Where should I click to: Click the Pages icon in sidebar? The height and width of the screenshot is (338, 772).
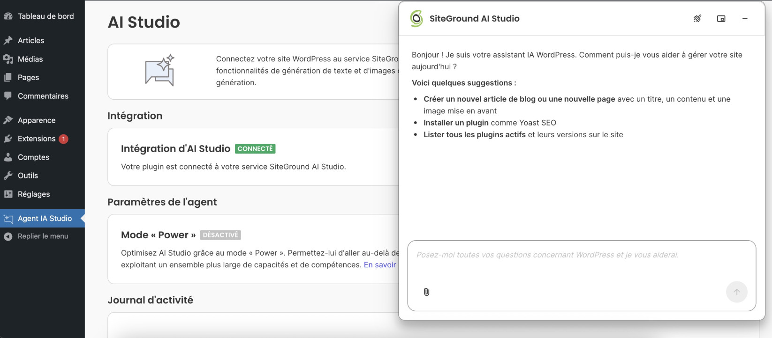pyautogui.click(x=8, y=77)
